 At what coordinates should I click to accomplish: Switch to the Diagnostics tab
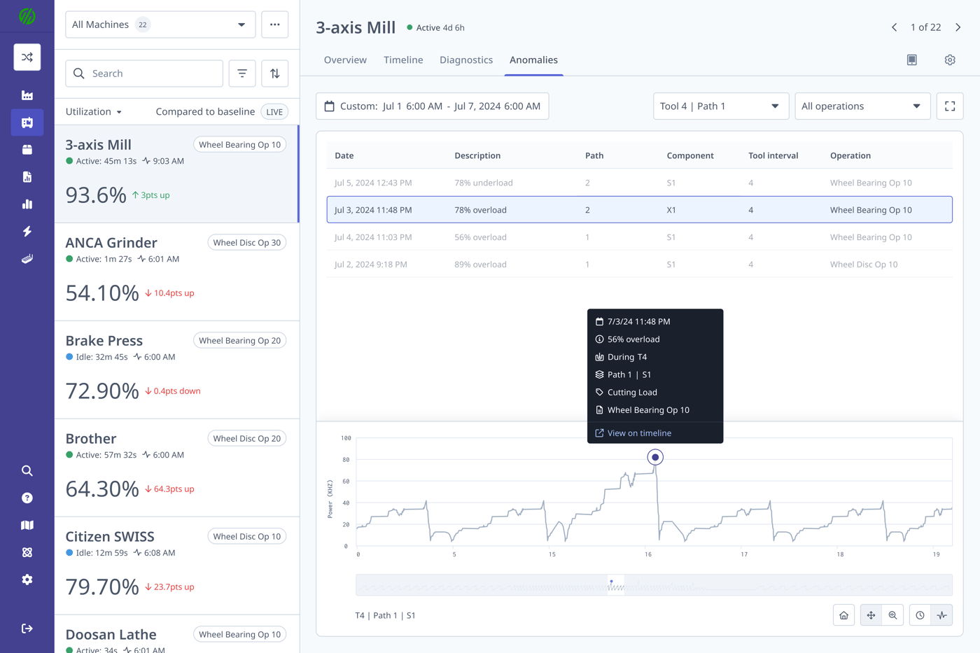click(466, 59)
